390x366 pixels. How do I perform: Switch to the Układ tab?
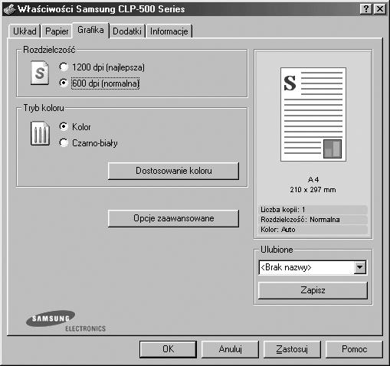click(x=25, y=31)
